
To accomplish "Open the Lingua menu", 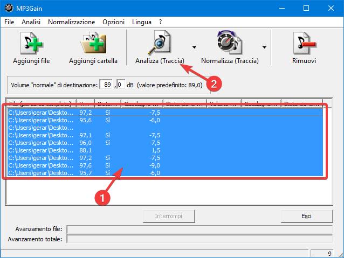I will (x=141, y=22).
